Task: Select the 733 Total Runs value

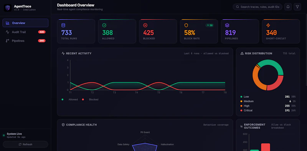Action: [66, 33]
